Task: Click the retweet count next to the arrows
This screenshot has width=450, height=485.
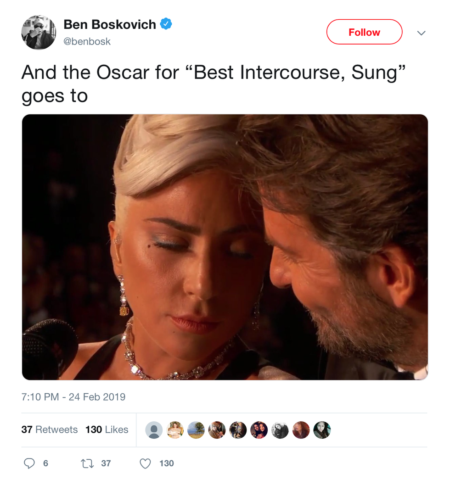Action: pos(106,463)
